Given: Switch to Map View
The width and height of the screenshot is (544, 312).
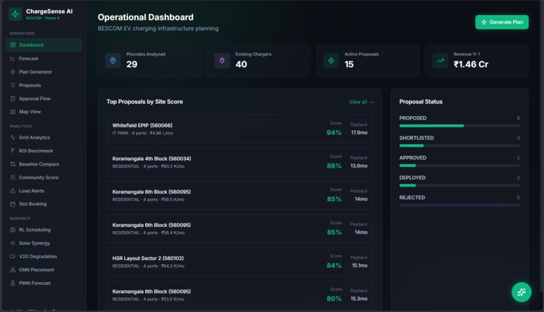Looking at the screenshot, I should click(44, 111).
